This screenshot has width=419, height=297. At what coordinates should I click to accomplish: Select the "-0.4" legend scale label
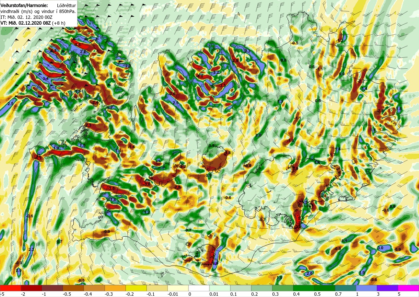[x=88, y=294]
